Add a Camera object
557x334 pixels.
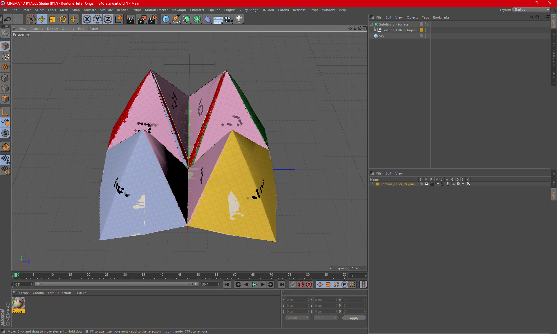(x=229, y=19)
